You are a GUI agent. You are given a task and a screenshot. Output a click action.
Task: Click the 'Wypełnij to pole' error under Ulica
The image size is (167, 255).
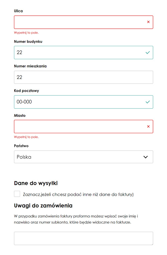pyautogui.click(x=26, y=33)
